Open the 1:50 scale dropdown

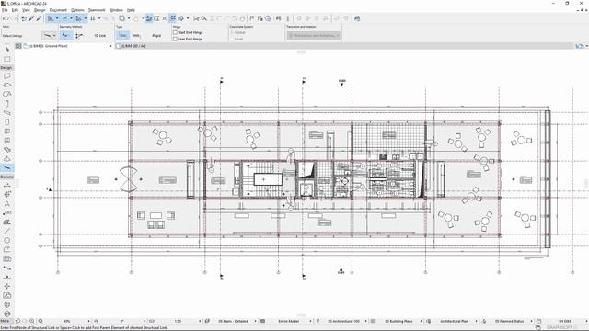(200, 321)
